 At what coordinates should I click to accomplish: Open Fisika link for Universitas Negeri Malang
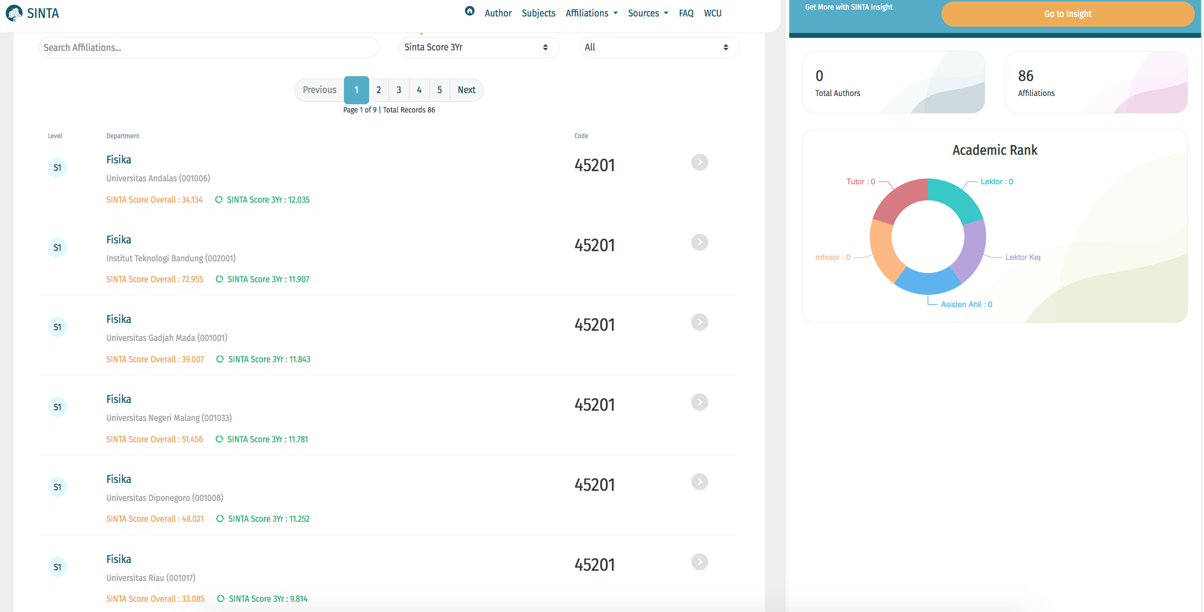tap(119, 399)
